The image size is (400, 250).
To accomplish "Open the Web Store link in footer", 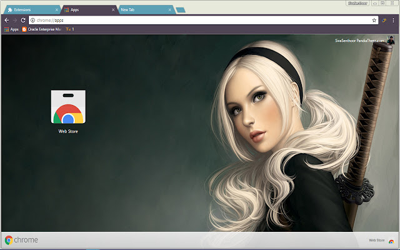I will [x=381, y=240].
